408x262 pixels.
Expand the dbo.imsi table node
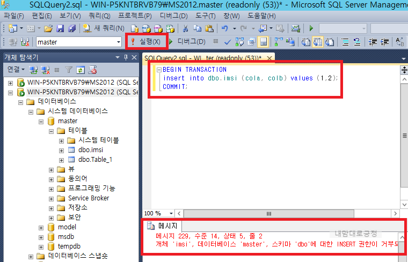[61, 151]
